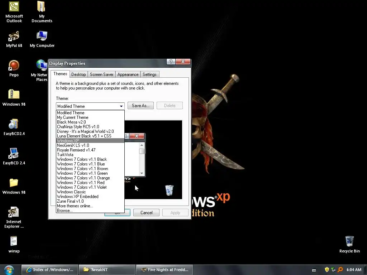This screenshot has height=275, width=367.
Task: Switch to the Desktop tab
Action: point(78,74)
